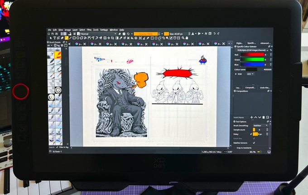This screenshot has height=195, width=308.
Task: Expand the horizontal mirror options arrow
Action: coord(196,34)
